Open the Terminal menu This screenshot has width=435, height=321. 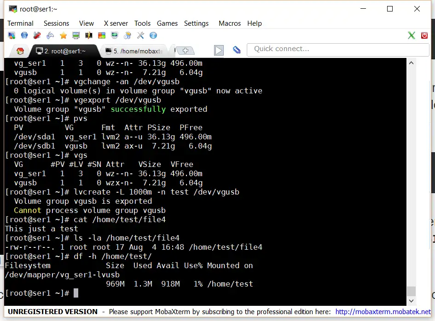(x=20, y=23)
